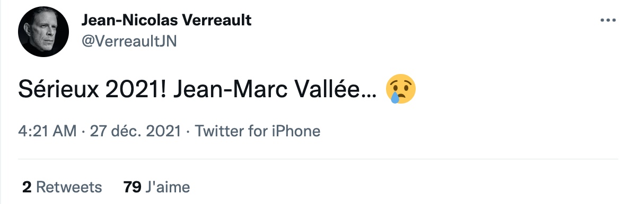View the 79 J'aime likes list
Viewport: 631px width, 204px height.
coord(156,187)
